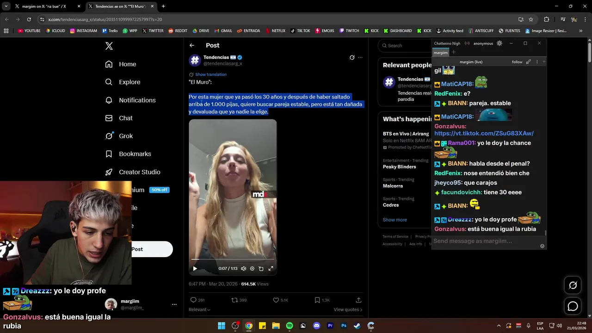Open Chatterino split three-dot menu
Viewport: 592px width, 333px height.
coord(537,62)
